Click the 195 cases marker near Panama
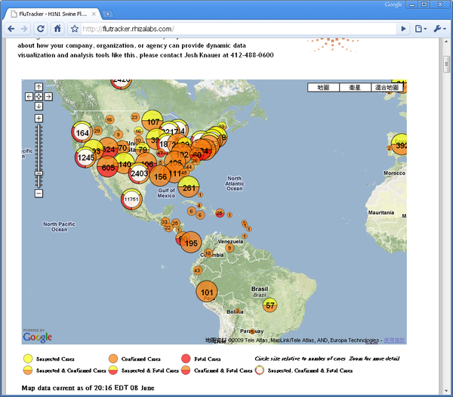453x397 pixels. (191, 243)
